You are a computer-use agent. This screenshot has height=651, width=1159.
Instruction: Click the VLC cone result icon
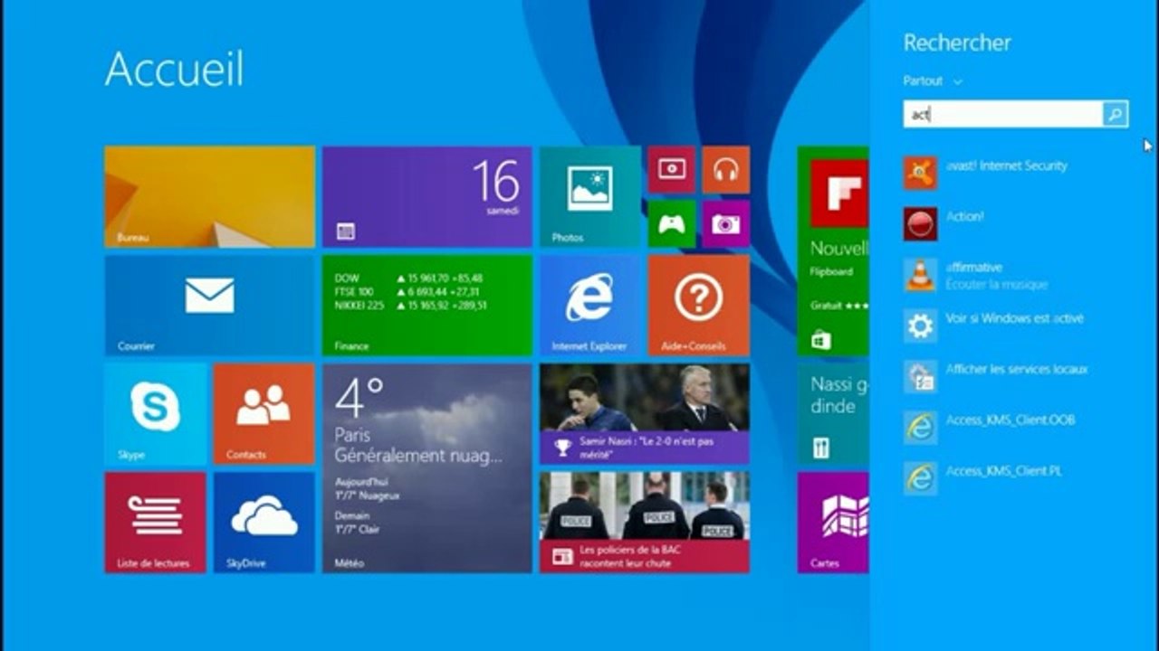(x=921, y=274)
